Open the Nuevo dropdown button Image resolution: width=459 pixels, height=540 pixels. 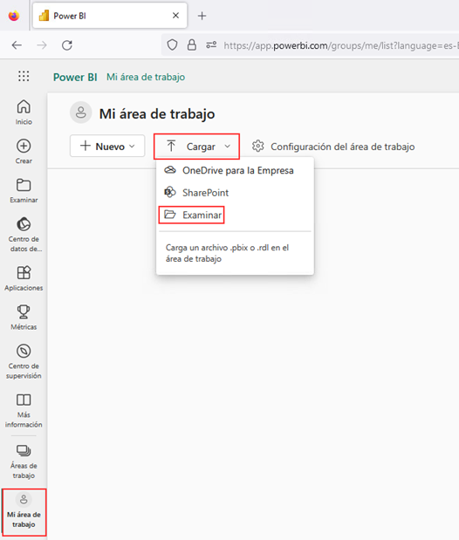[107, 146]
